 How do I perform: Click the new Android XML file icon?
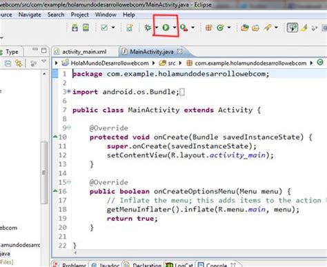pyautogui.click(x=130, y=28)
